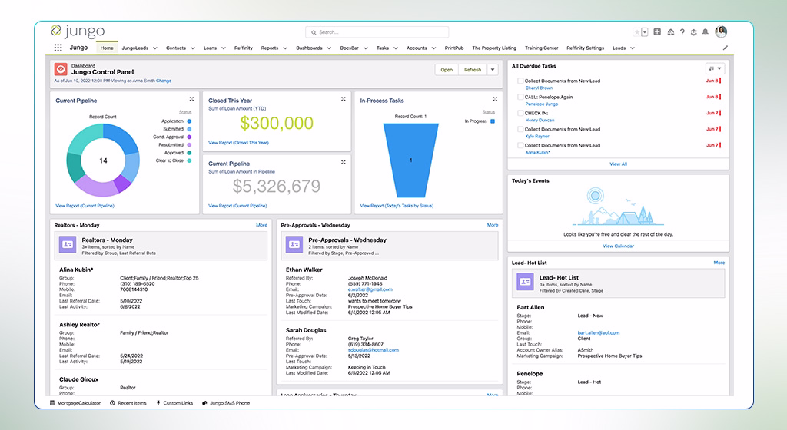Open the PrintPub tab
Screen dimensions: 787x430
(454, 48)
